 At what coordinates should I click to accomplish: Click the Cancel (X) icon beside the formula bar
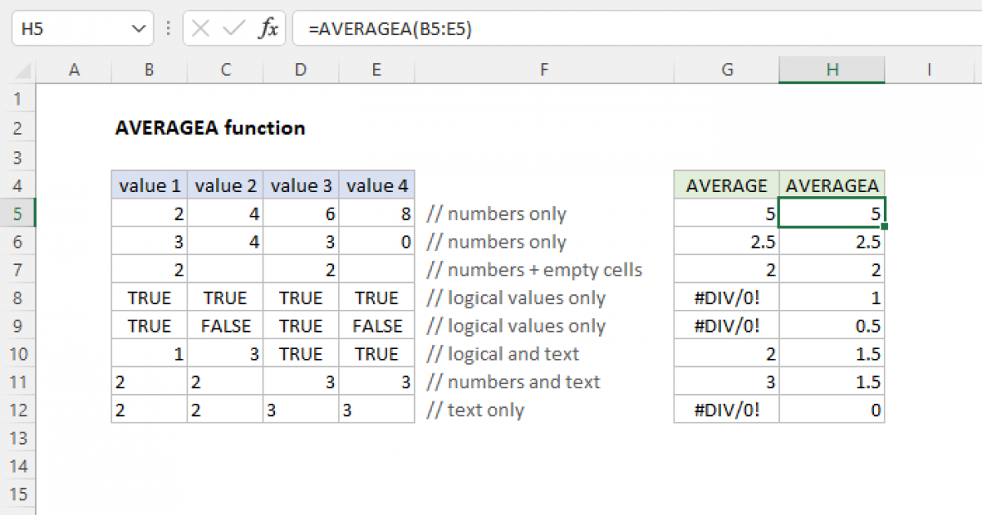coord(199,27)
